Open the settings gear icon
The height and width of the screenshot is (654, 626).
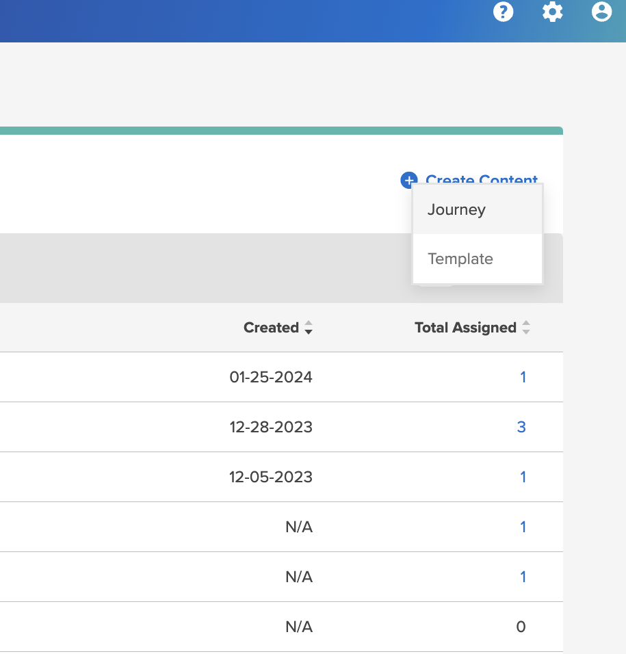tap(552, 12)
